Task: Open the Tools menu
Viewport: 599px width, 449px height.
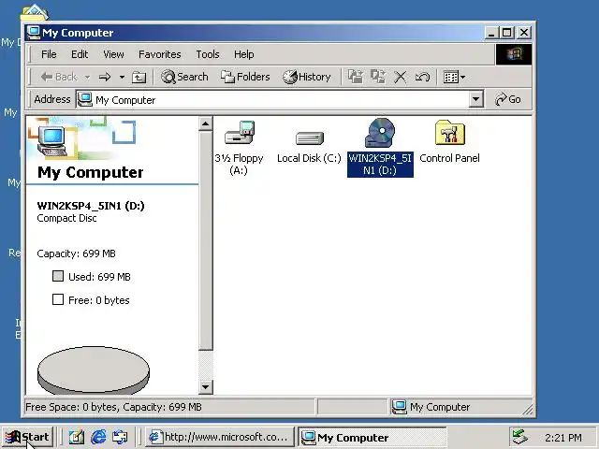Action: (208, 54)
